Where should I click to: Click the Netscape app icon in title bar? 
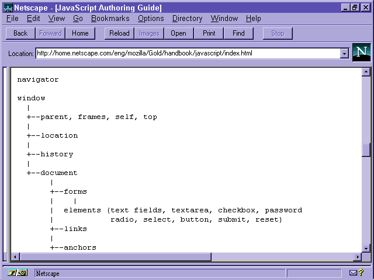click(x=8, y=8)
